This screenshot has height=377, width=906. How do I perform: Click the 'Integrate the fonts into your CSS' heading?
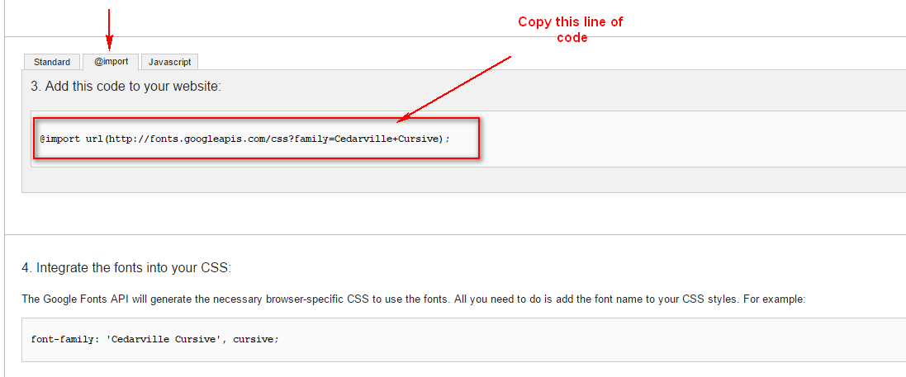coord(127,268)
